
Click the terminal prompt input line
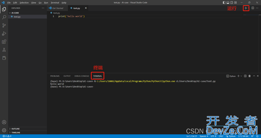pyautogui.click(x=72, y=86)
